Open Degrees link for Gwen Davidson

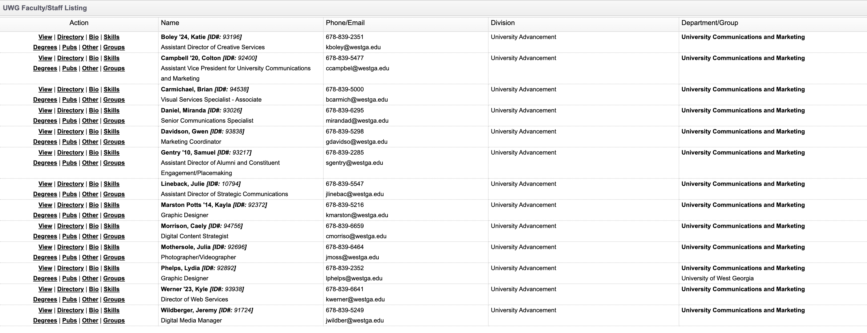45,142
